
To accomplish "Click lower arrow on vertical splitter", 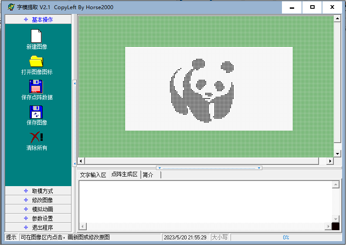I will (x=75, y=163).
